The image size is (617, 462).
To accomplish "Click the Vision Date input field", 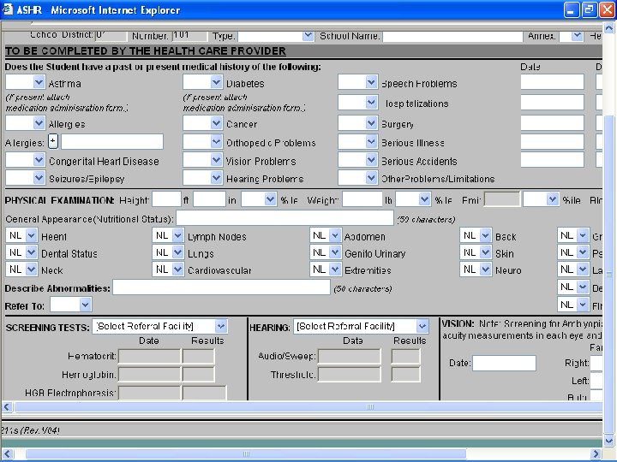I will 504,363.
